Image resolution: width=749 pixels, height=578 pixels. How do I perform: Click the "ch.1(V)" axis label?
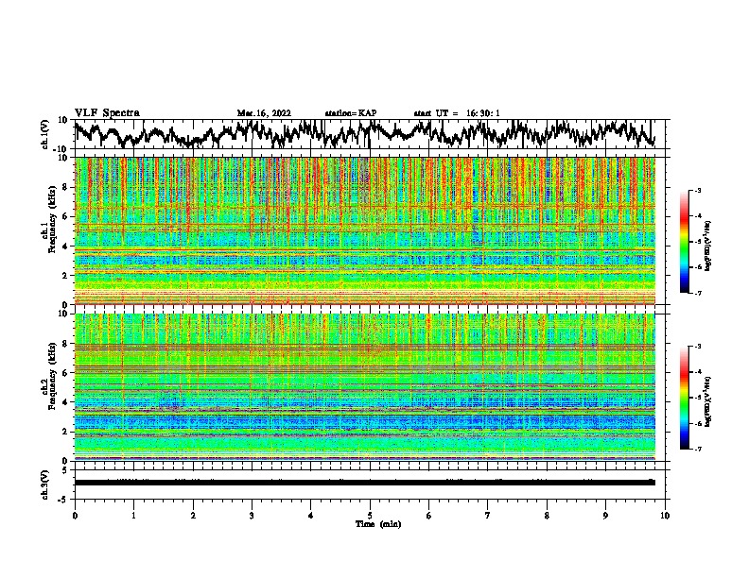tap(45, 134)
